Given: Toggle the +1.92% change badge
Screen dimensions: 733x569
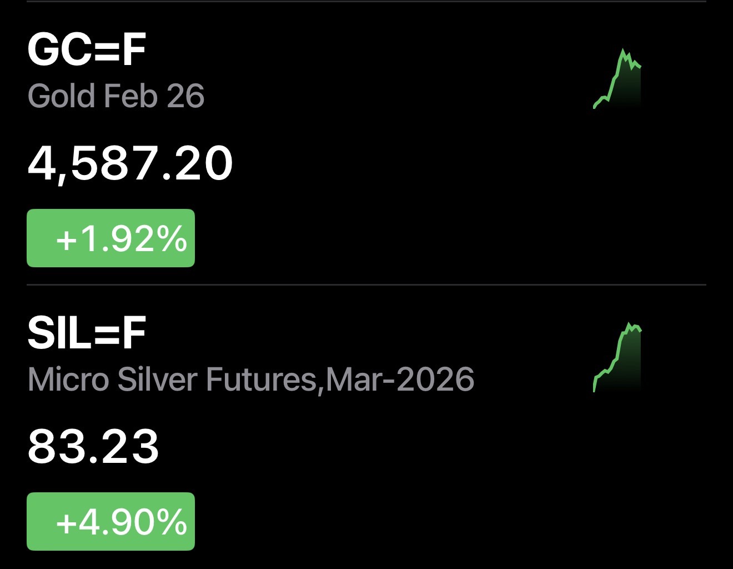Looking at the screenshot, I should (111, 238).
